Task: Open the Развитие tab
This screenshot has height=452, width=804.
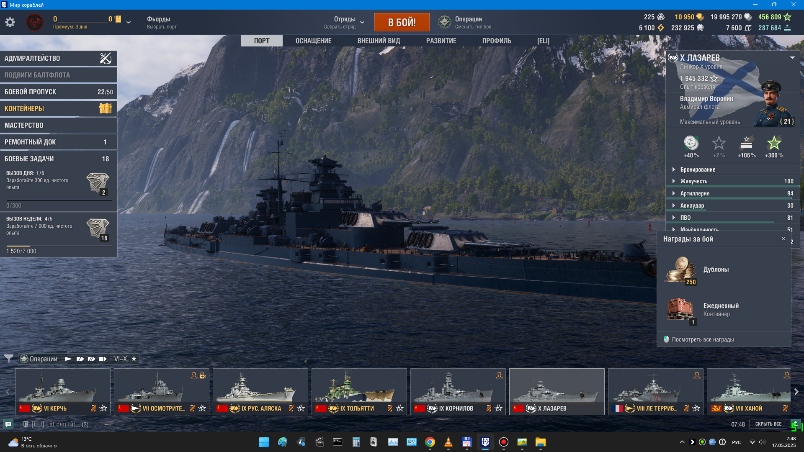Action: coord(441,41)
